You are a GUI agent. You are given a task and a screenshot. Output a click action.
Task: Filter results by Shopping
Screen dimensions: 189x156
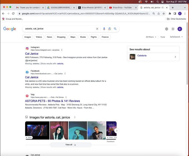click(x=61, y=37)
